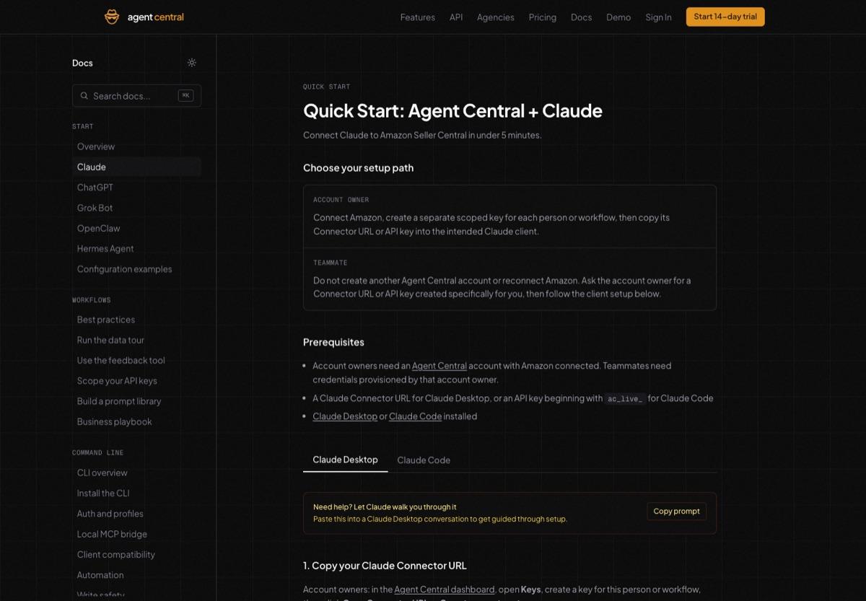Follow the Agent Central link in Prerequisites

pyautogui.click(x=439, y=366)
